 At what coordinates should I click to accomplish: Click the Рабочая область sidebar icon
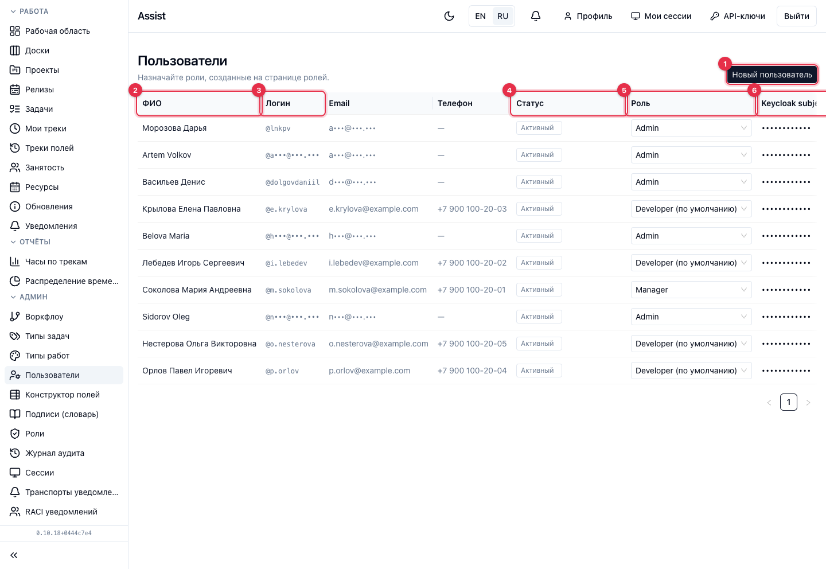click(15, 31)
